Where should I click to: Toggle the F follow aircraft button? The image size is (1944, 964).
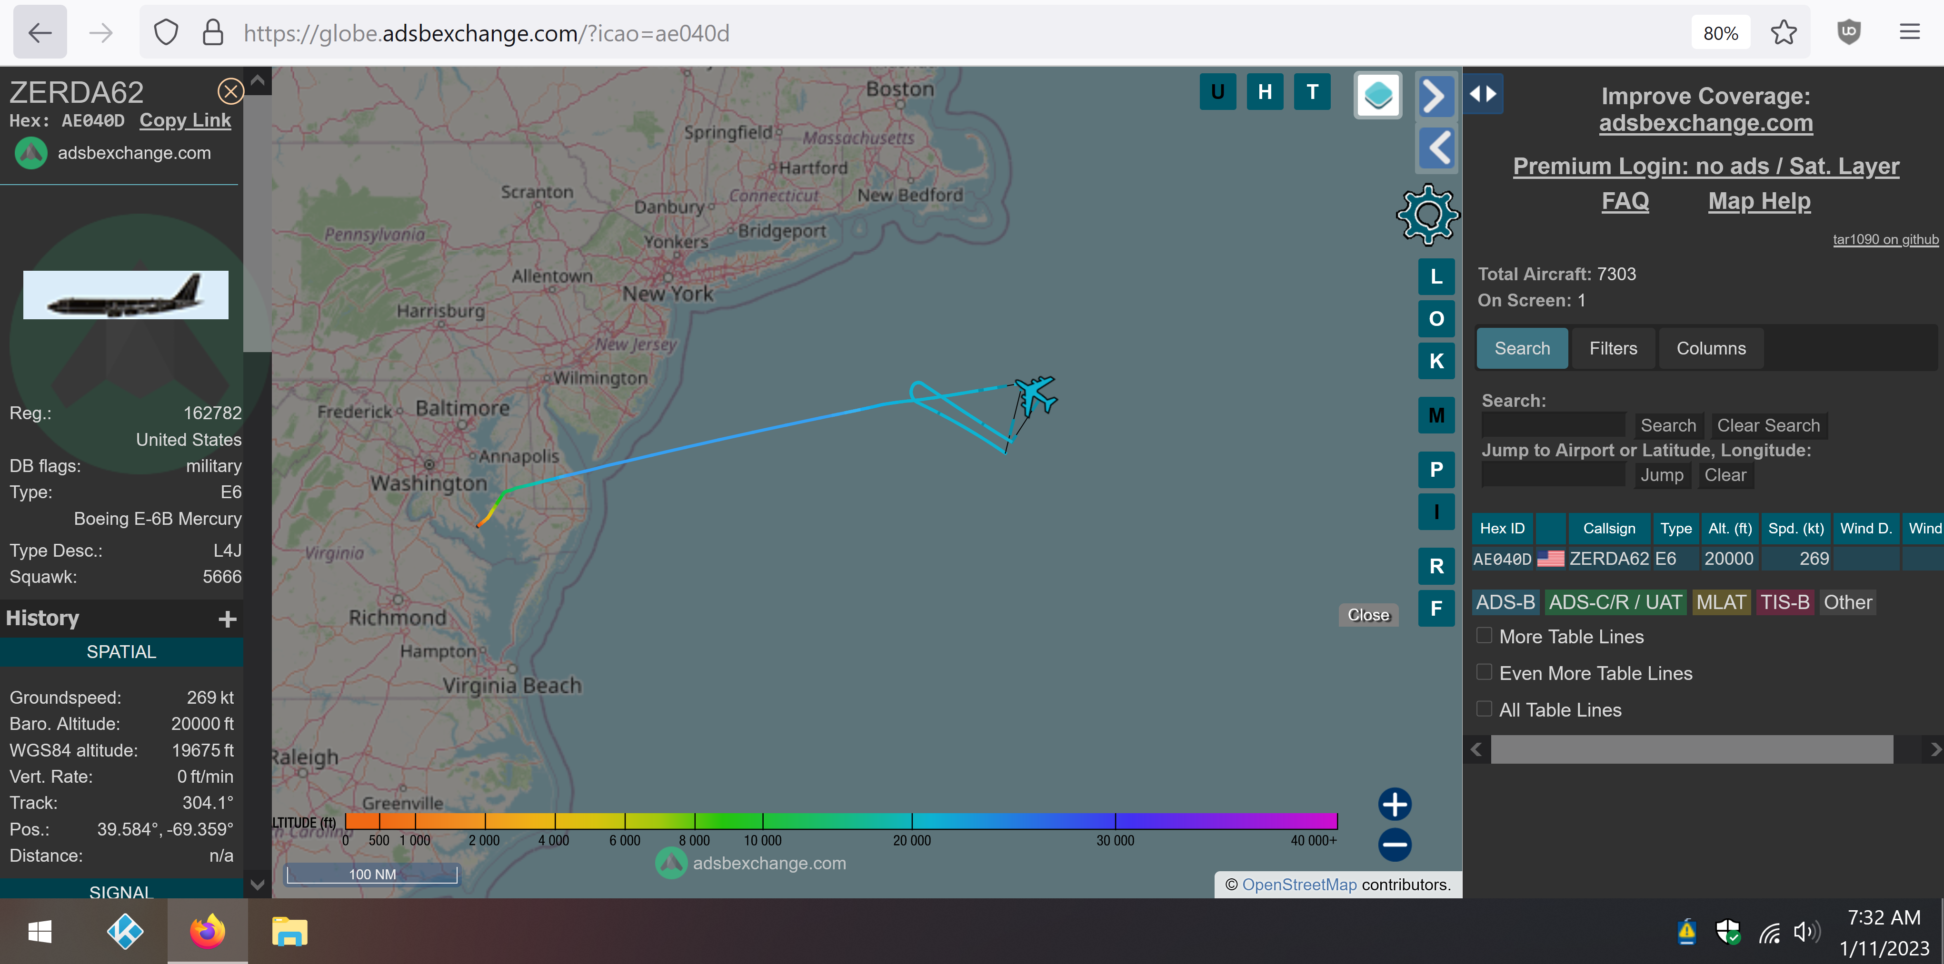point(1436,609)
